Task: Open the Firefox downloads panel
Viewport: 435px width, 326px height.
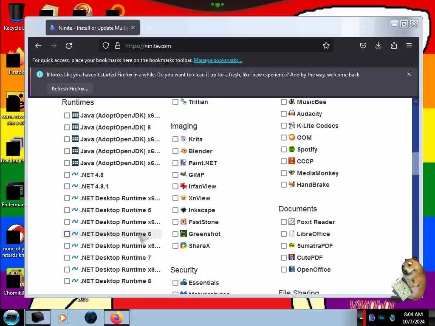Action: tap(378, 46)
